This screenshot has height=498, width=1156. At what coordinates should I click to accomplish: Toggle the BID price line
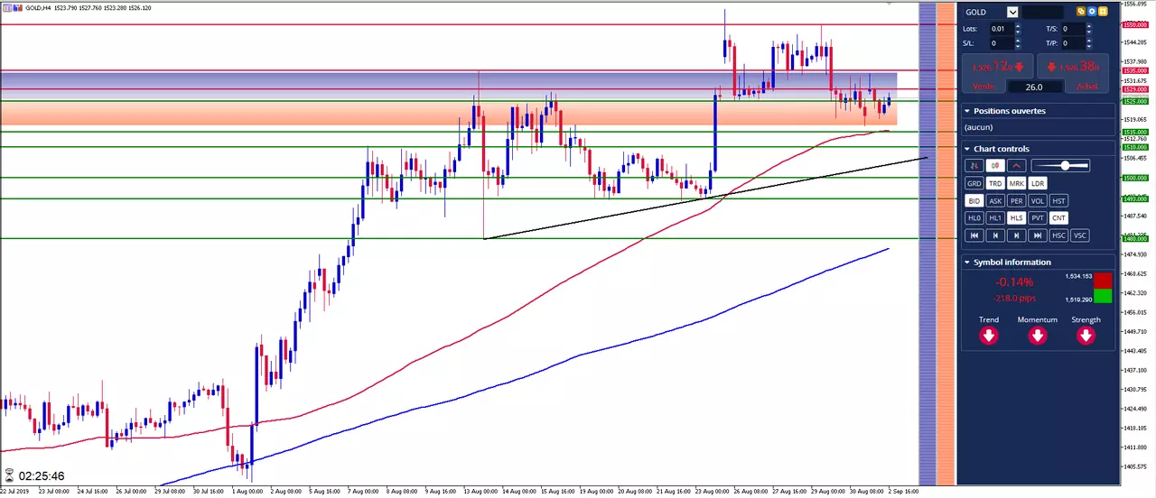[974, 201]
